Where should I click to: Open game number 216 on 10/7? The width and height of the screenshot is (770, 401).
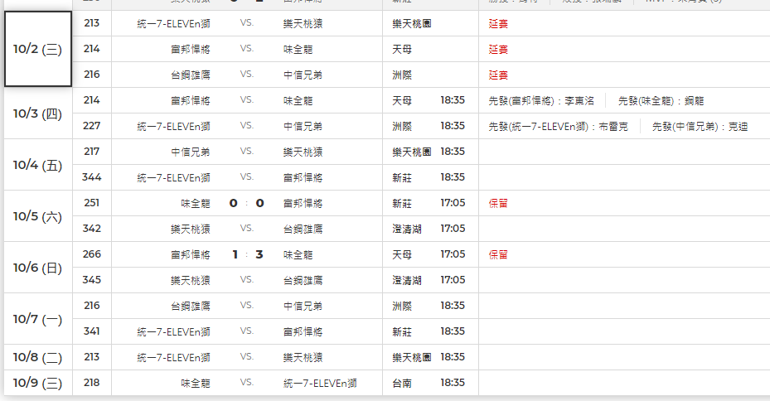pos(92,305)
